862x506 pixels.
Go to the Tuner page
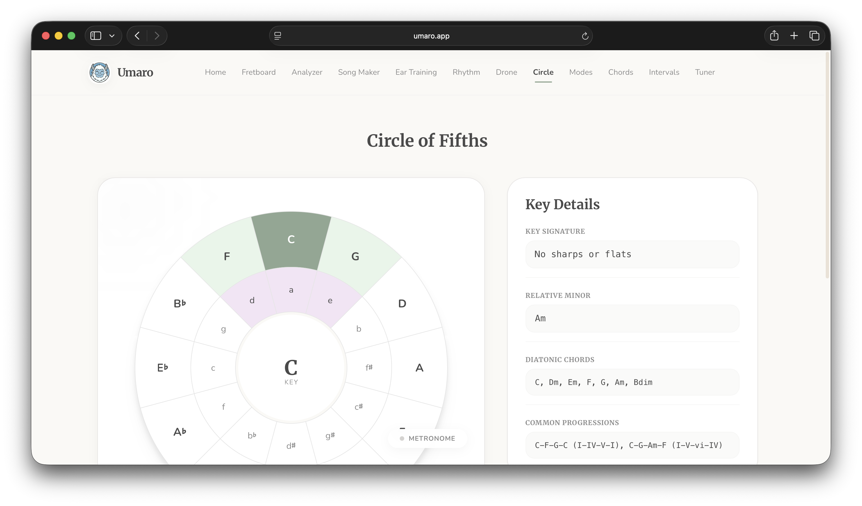[705, 72]
